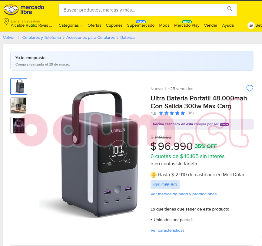262x246 pixels.
Task: Select the third dark product thumbnail
Action: [x=19, y=125]
